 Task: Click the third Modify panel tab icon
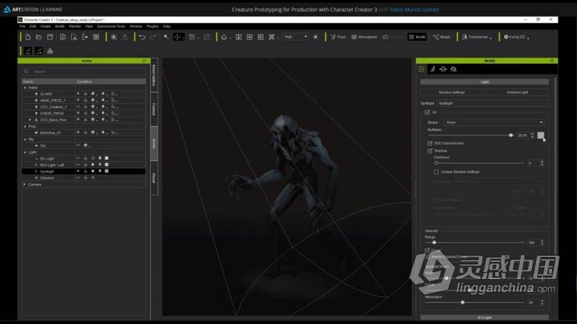443,69
